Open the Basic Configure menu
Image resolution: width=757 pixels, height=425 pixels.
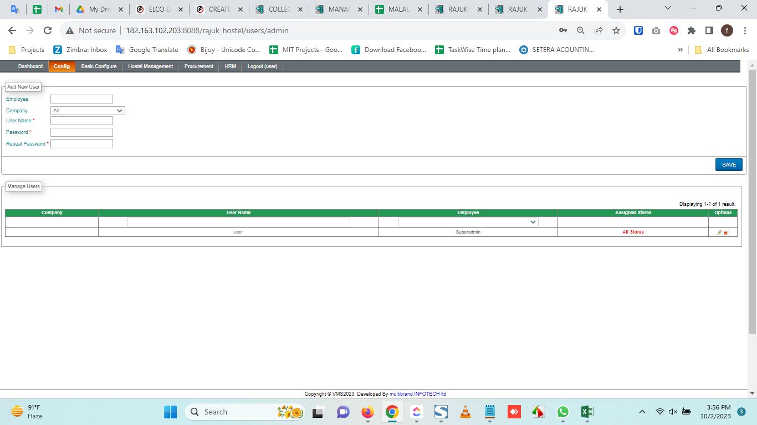[99, 66]
